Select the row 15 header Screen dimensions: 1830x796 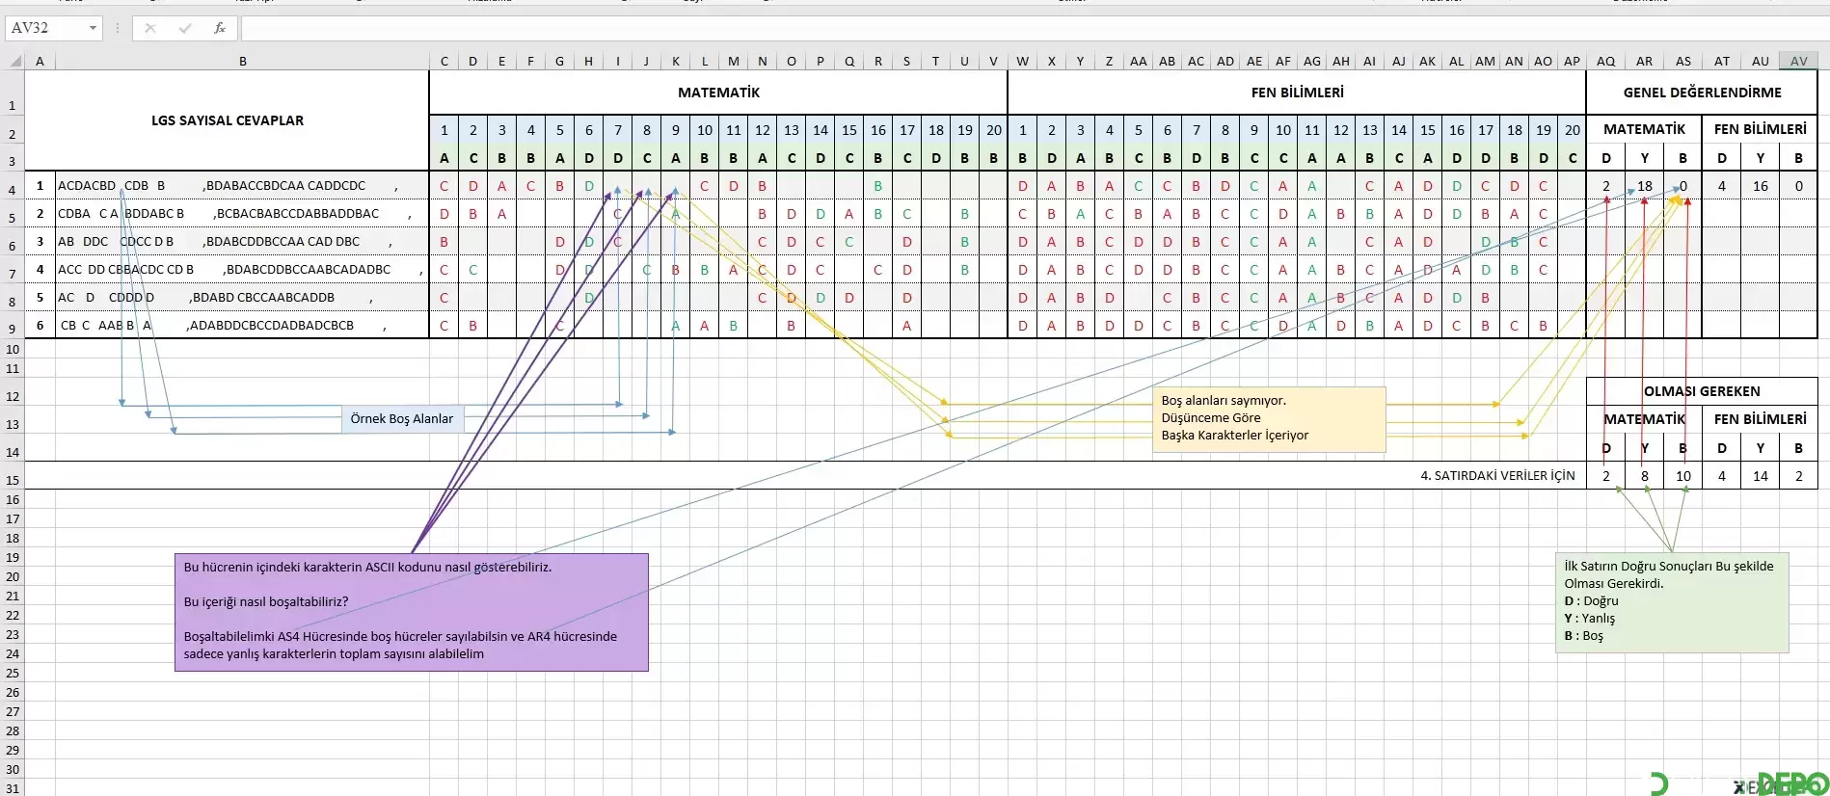pos(12,476)
